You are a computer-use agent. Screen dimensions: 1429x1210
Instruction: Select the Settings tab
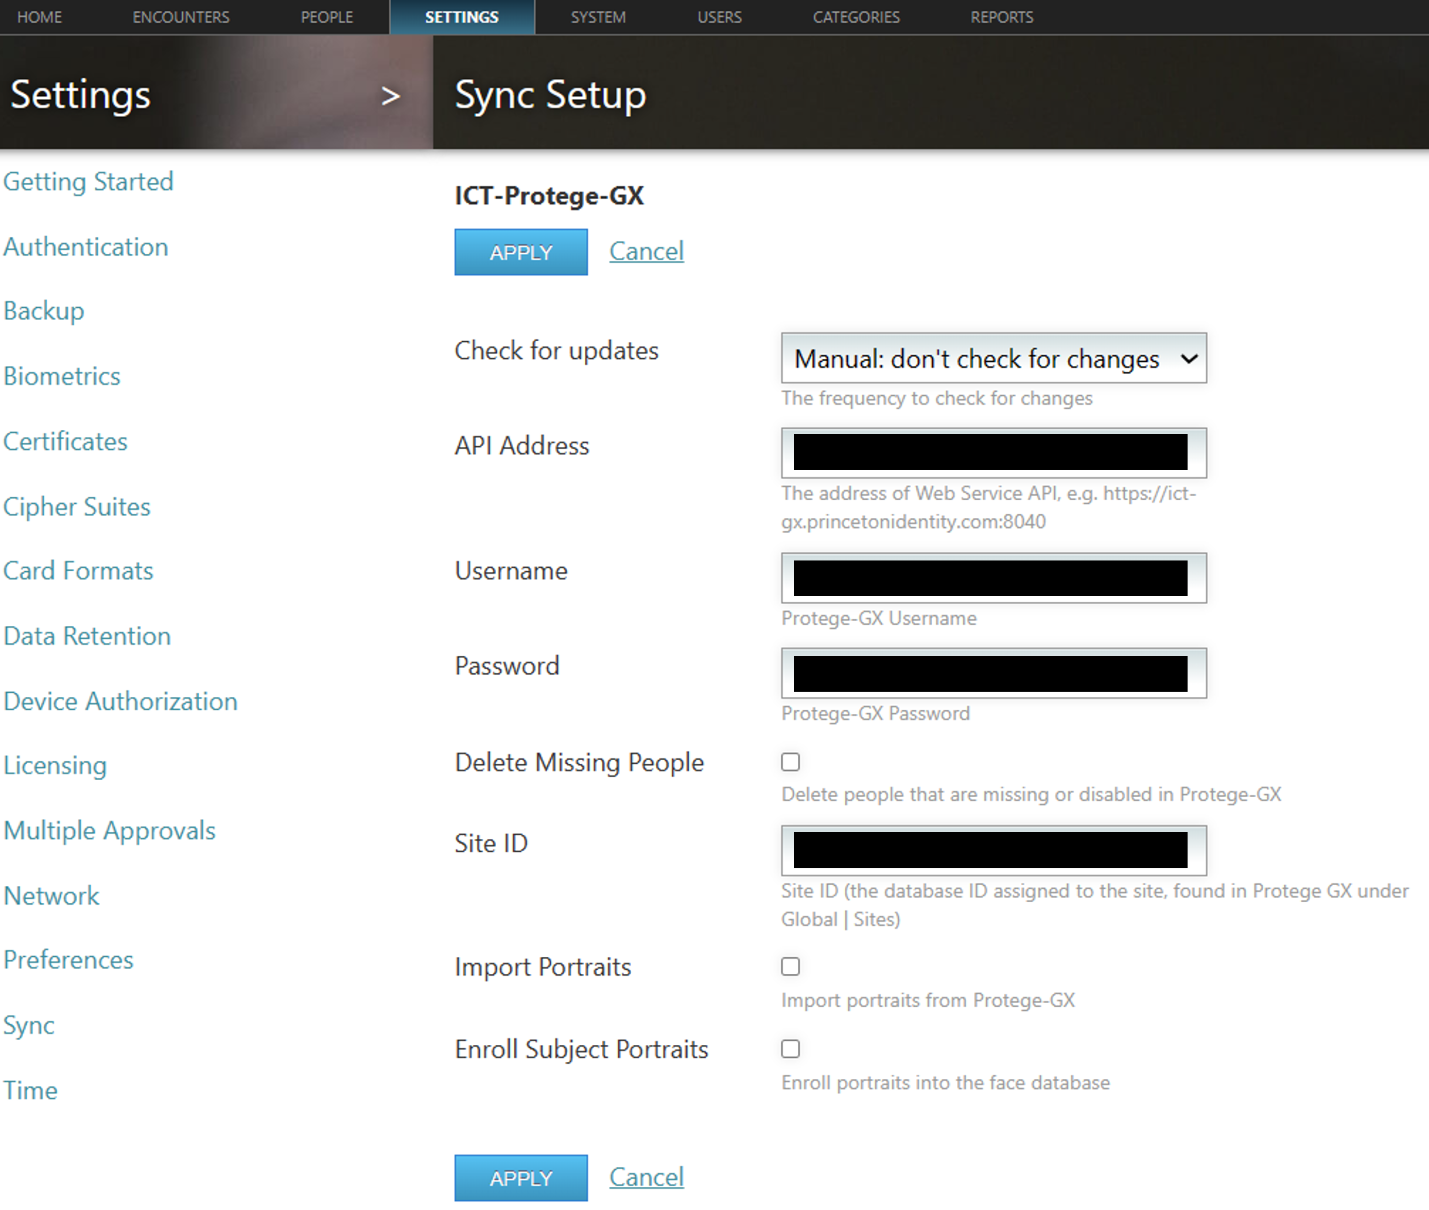tap(462, 17)
